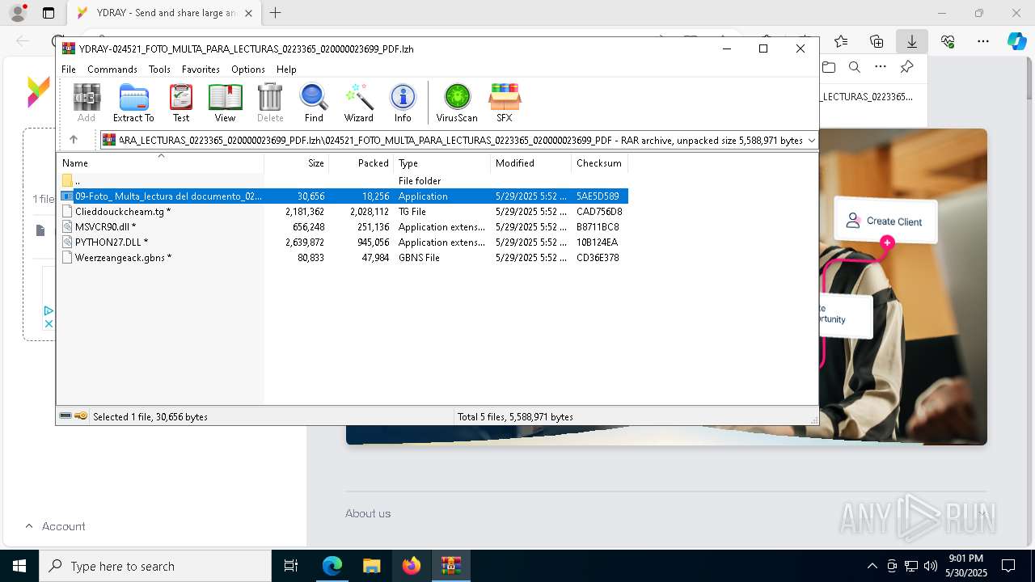Open Edge Copilot icon
This screenshot has width=1035, height=582.
tap(1016, 41)
